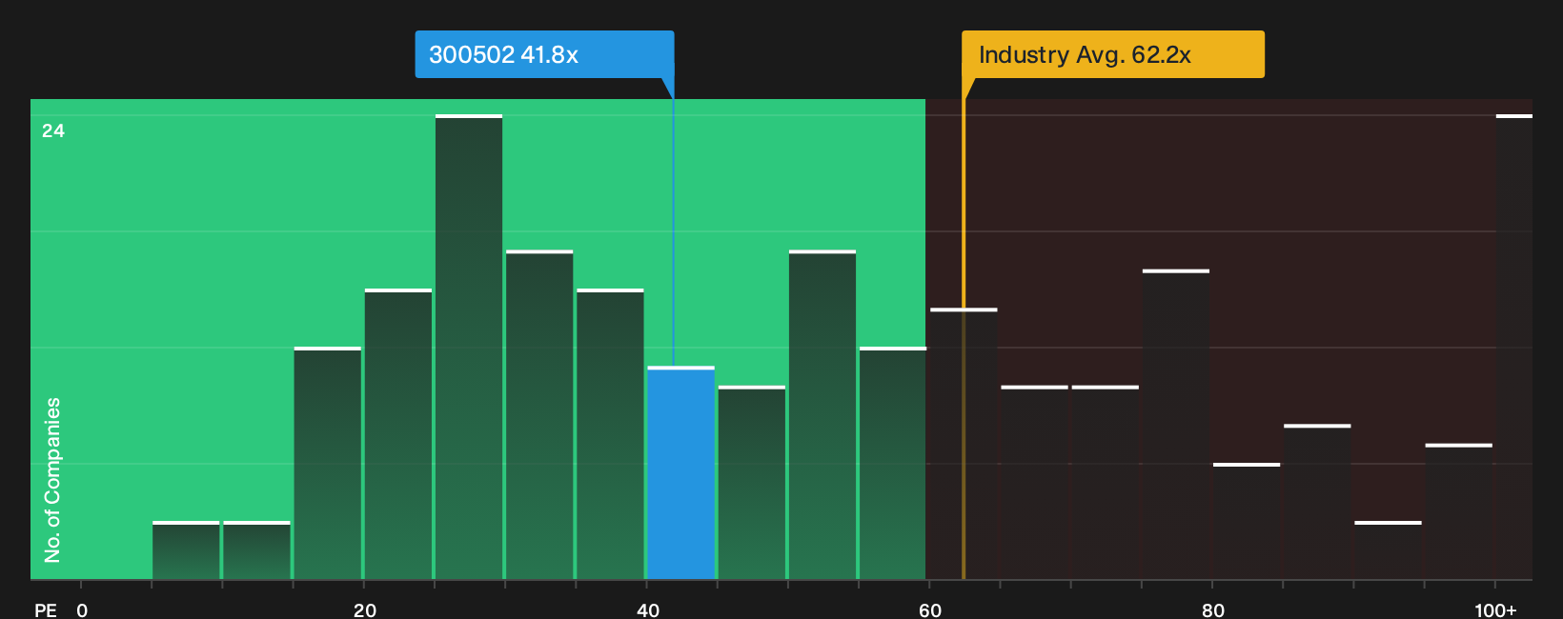Click the axis label 60
The height and width of the screenshot is (619, 1563).
pyautogui.click(x=930, y=609)
